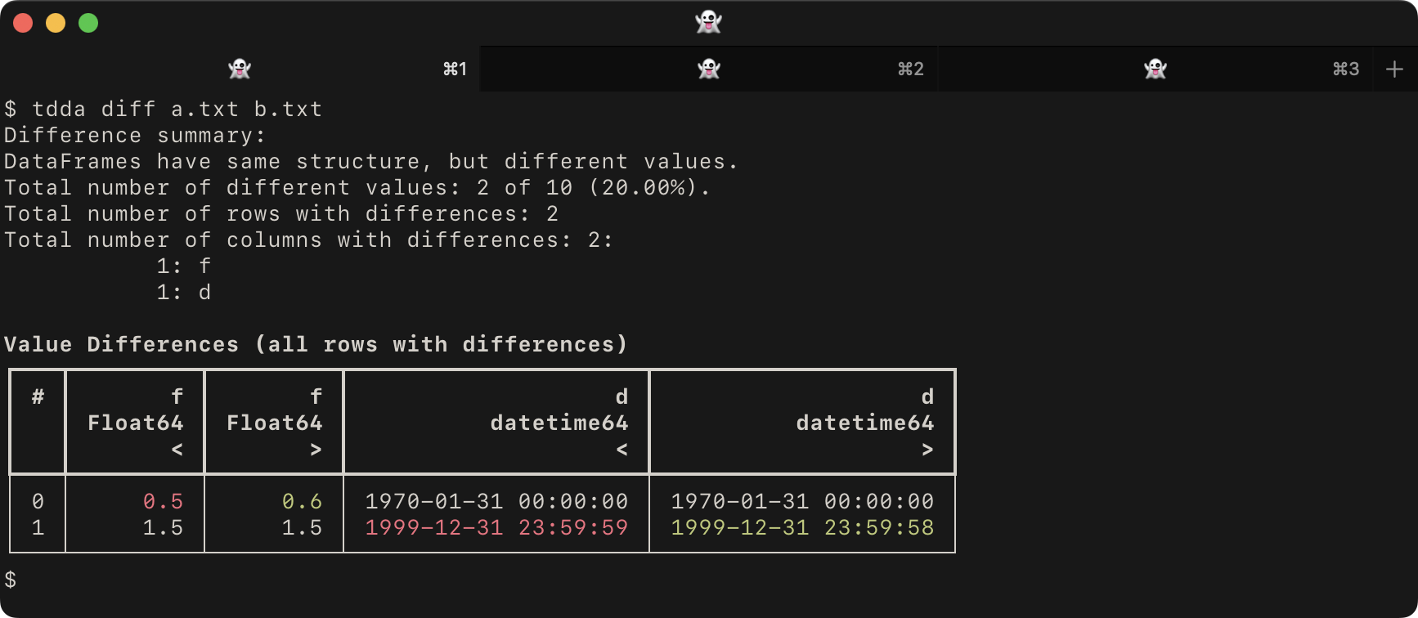The height and width of the screenshot is (618, 1418).
Task: Click the 'Total number of rows with differences' line
Action: (x=281, y=213)
